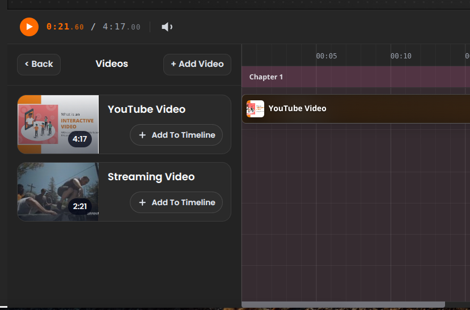This screenshot has height=310, width=470.
Task: Jump to 00:10 on the timeline ruler
Action: click(x=401, y=56)
